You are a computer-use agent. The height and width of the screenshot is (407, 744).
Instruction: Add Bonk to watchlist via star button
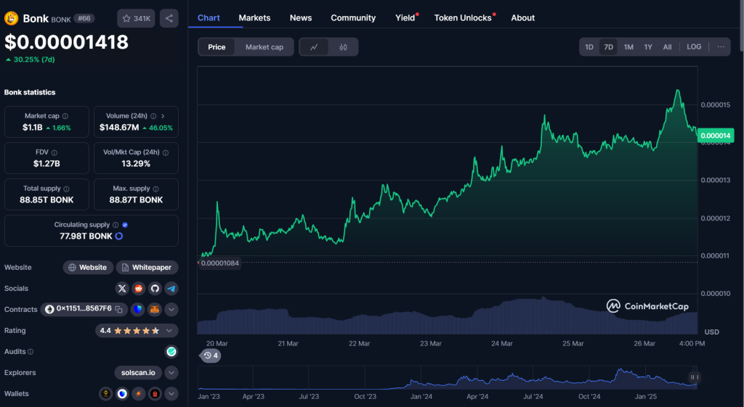pos(136,18)
